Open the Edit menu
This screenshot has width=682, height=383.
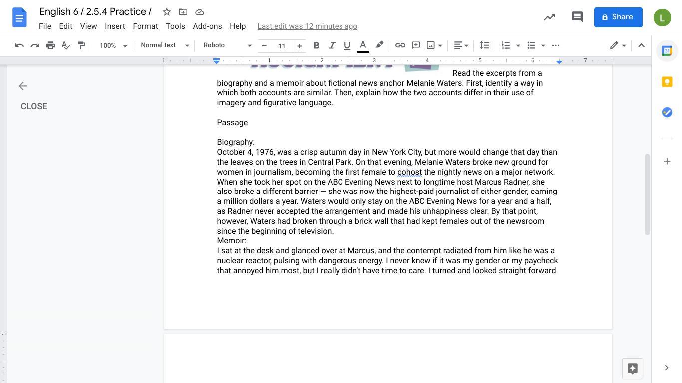coord(66,26)
